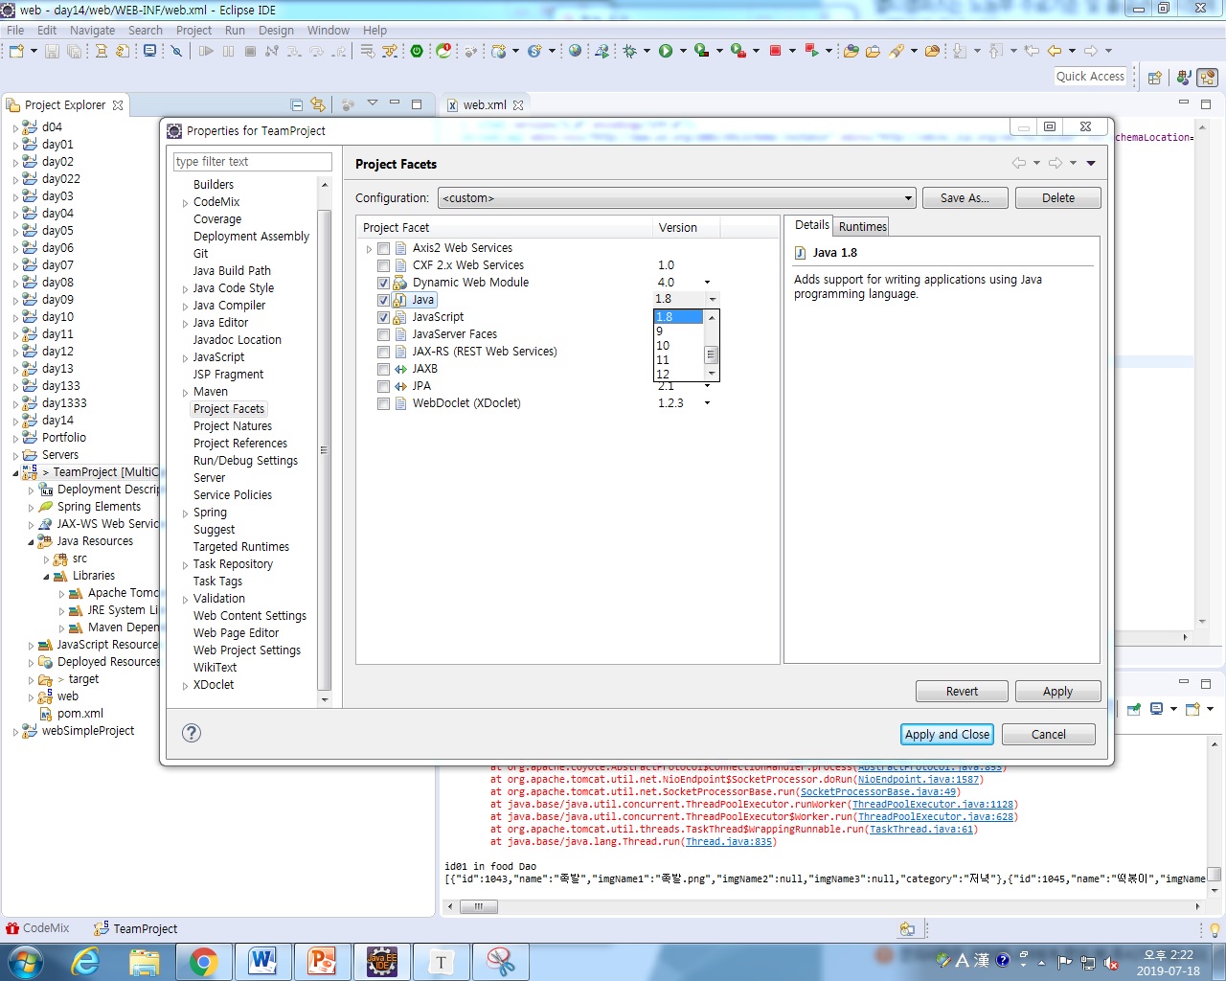
Task: Click the Quick Access field
Action: 1090,77
